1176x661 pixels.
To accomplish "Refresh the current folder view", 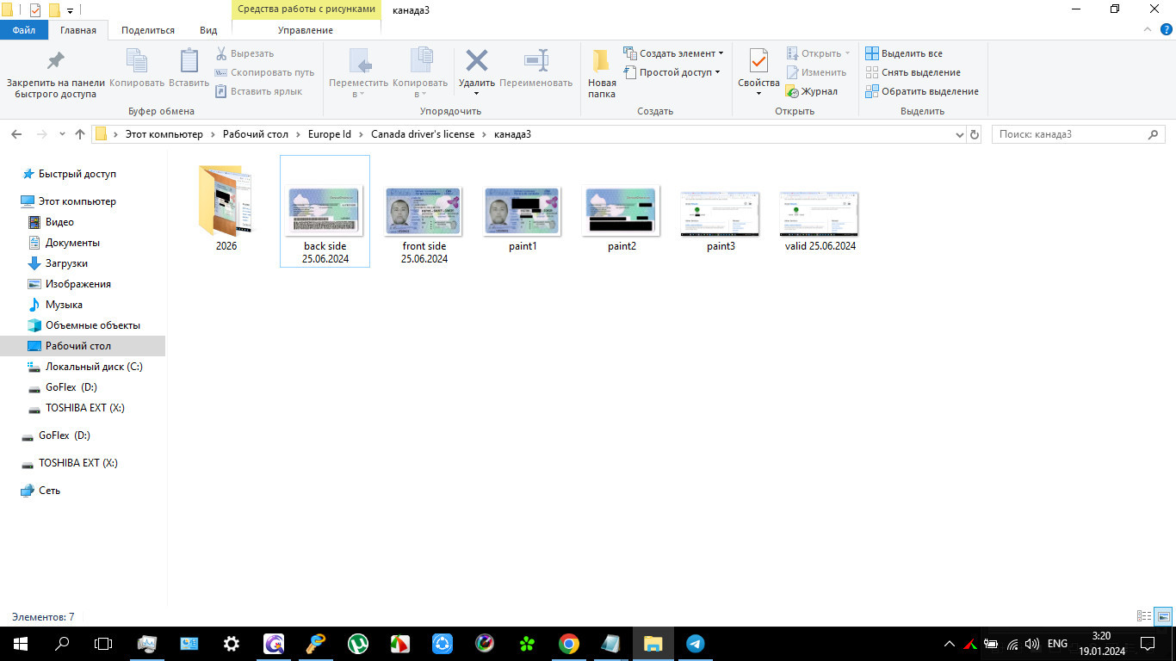I will (975, 134).
